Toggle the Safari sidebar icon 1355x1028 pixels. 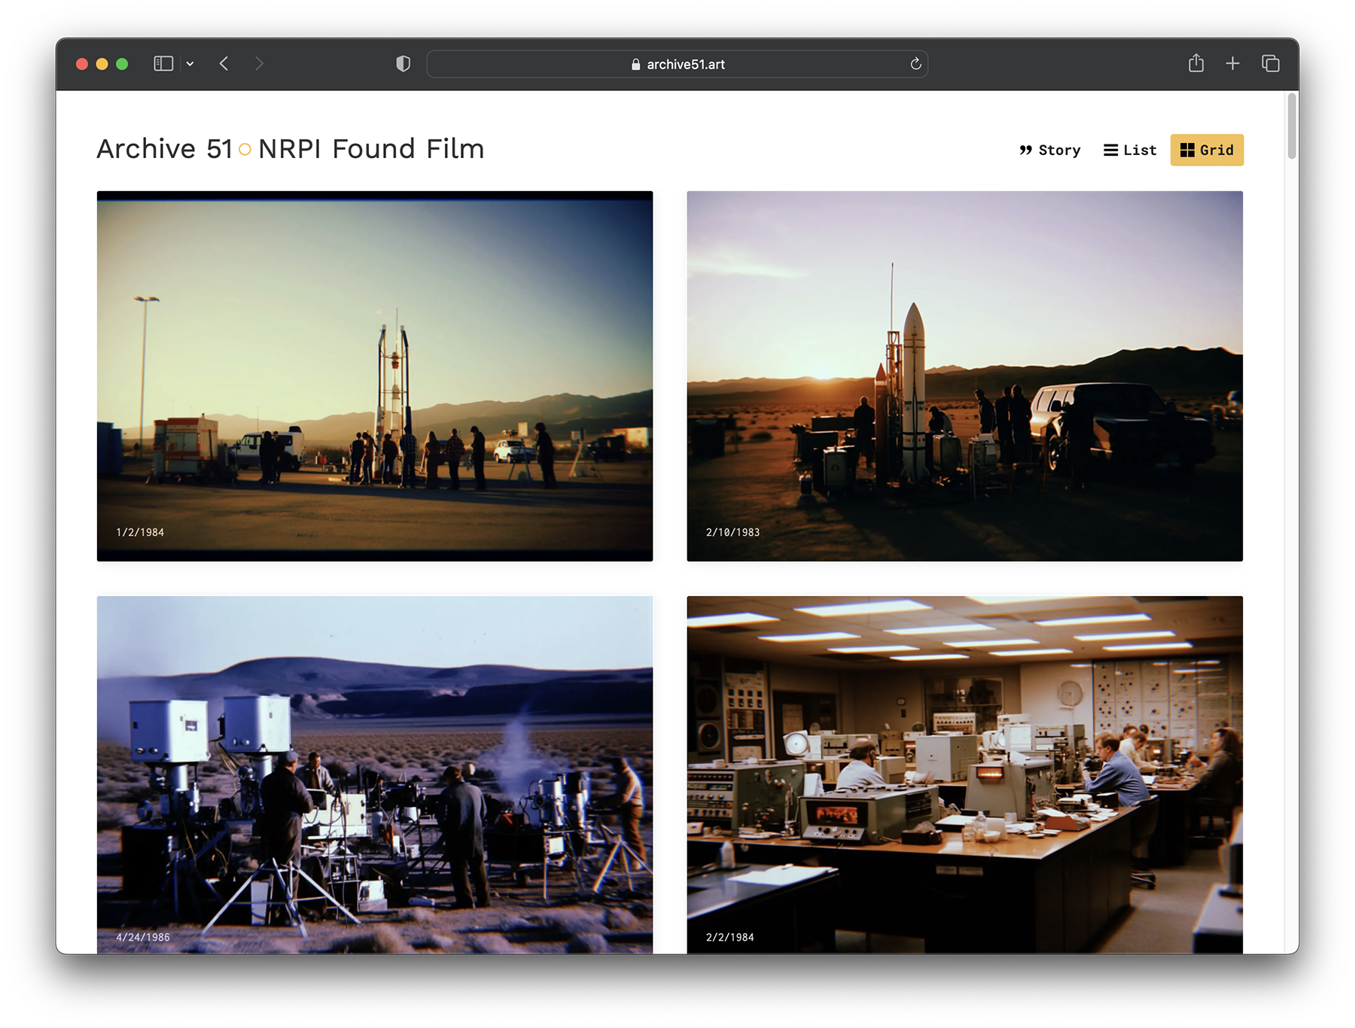(x=163, y=64)
